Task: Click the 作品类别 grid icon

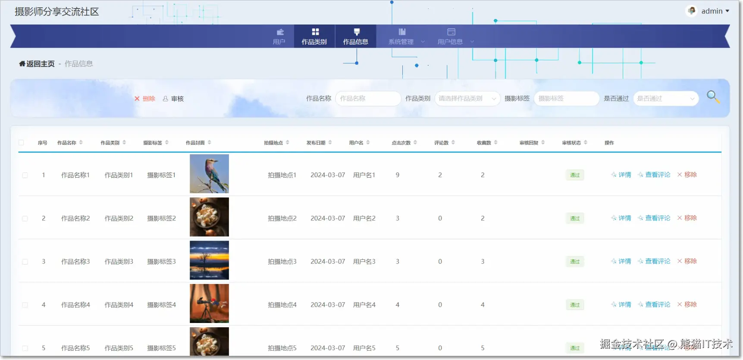Action: (315, 32)
